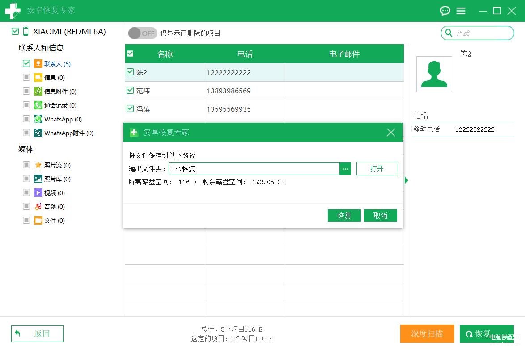This screenshot has height=350, width=525.
Task: Check the 通话记录 (0) checkbox
Action: click(26, 105)
